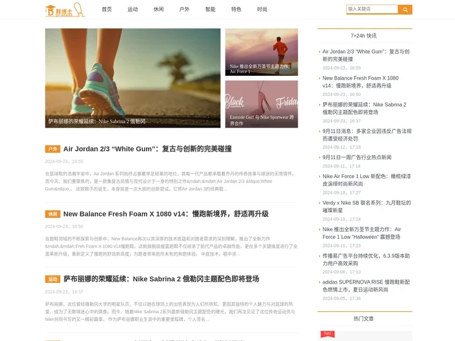Click the Air Jordan article excerpt paragraph

(x=171, y=181)
